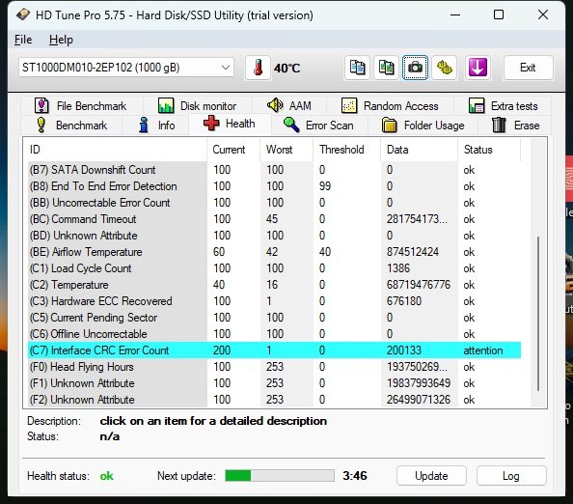Click the SMART list vertical scrollbar
This screenshot has height=504, width=573.
[x=538, y=314]
